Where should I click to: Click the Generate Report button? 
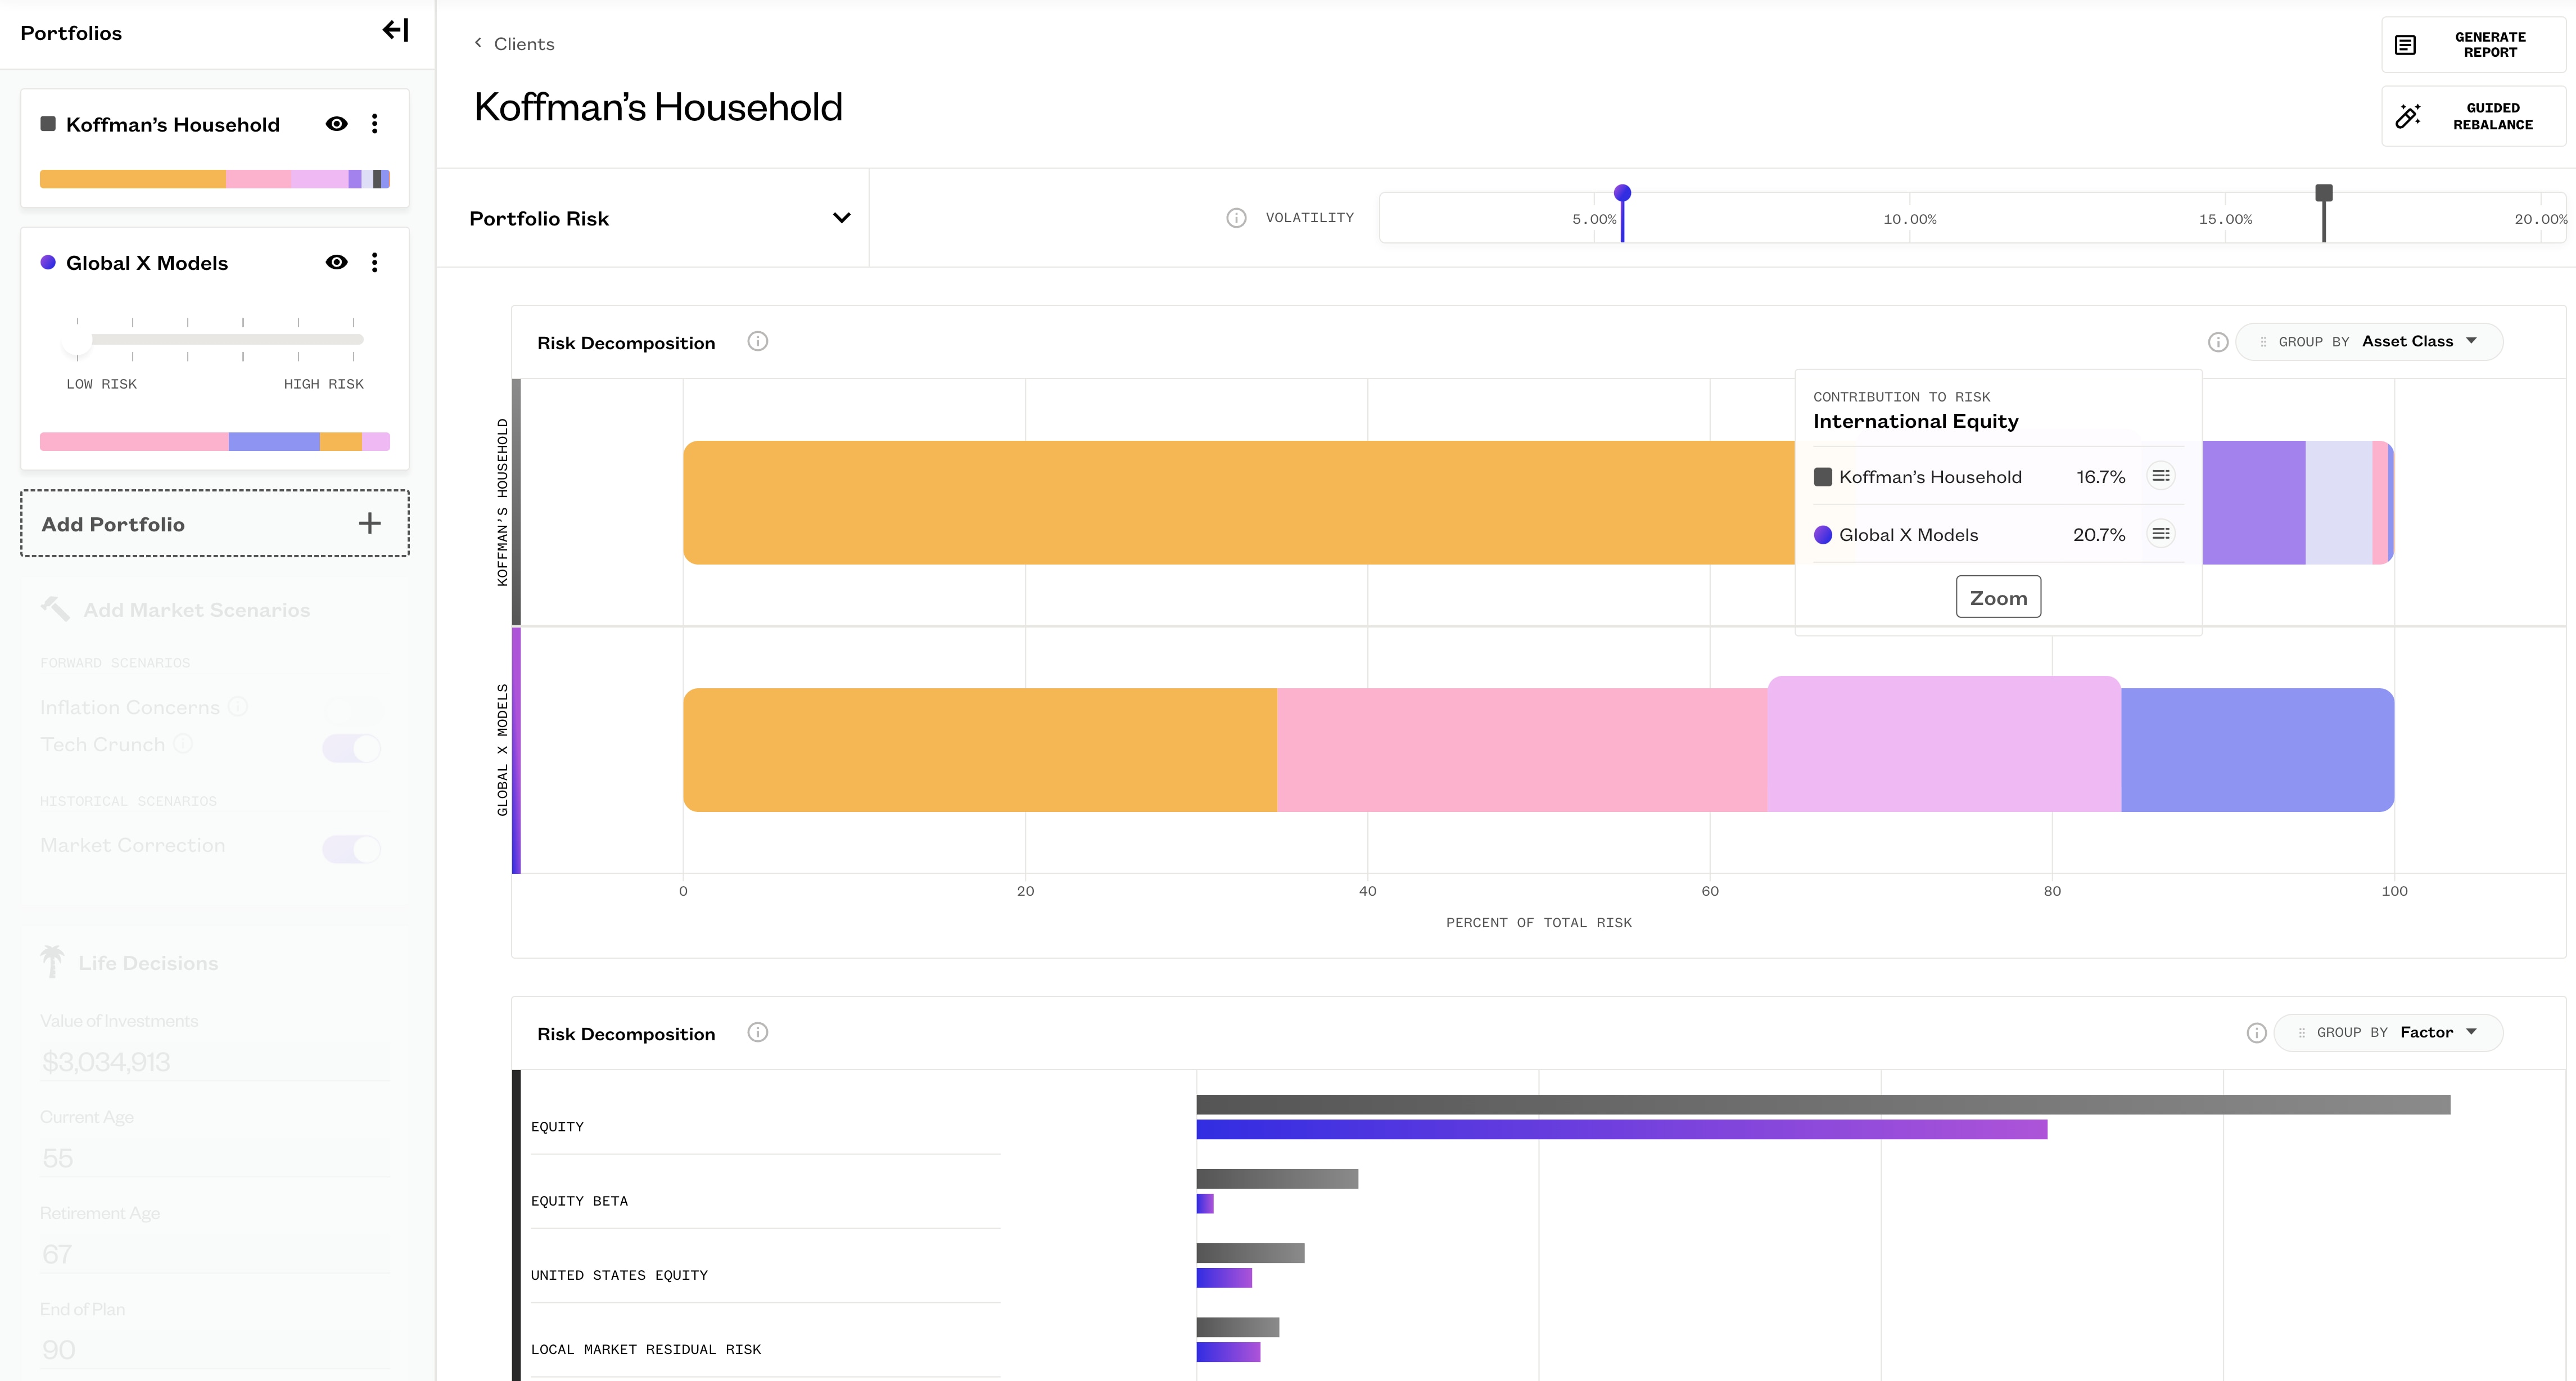point(2473,45)
